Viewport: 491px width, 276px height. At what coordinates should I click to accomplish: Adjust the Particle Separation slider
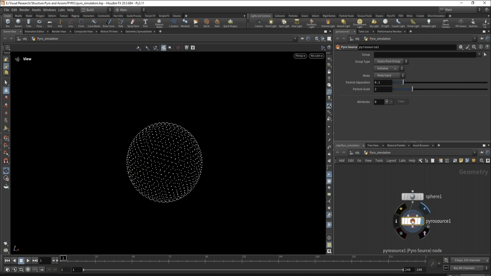click(403, 82)
